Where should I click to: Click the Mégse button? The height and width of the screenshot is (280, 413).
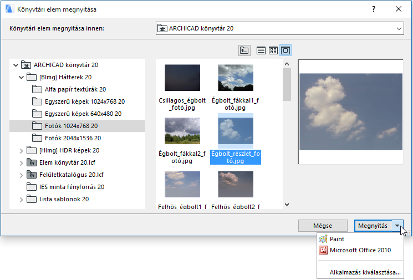coord(323,226)
